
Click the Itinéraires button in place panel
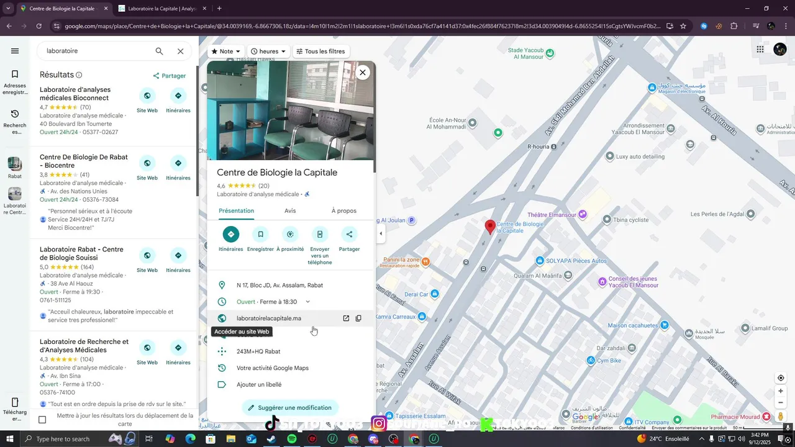click(x=231, y=239)
